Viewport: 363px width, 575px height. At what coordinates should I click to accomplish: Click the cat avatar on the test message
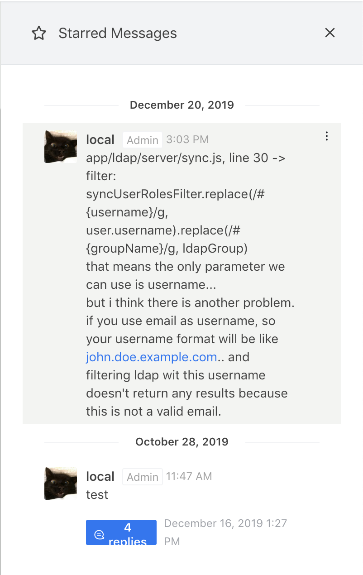pyautogui.click(x=61, y=484)
